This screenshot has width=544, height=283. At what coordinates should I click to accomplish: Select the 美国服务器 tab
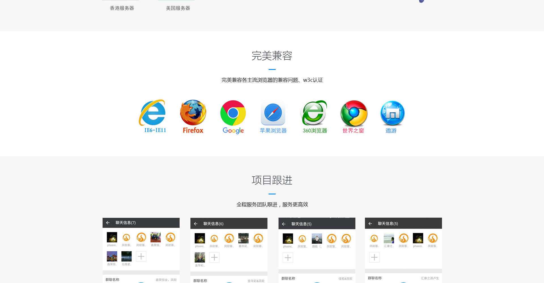[x=178, y=8]
